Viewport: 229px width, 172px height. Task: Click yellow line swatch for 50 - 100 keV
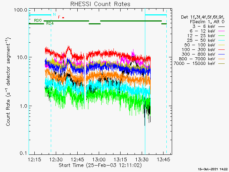click(x=221, y=45)
